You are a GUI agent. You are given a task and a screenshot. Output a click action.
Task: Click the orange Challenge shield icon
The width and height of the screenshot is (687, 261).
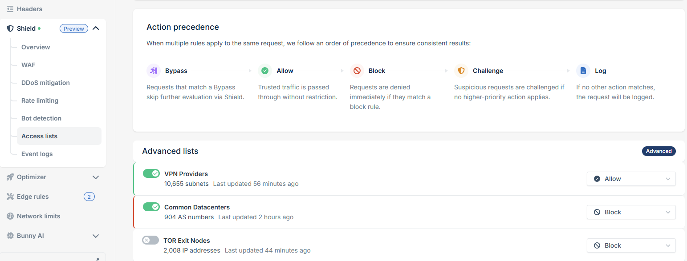[x=461, y=71]
